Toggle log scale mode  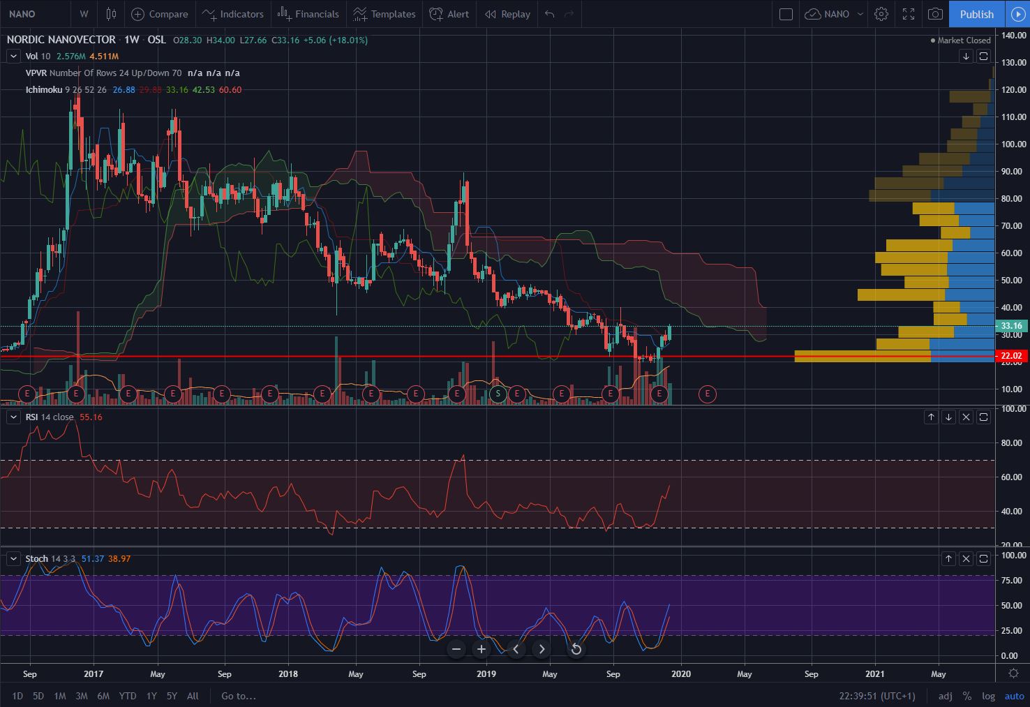(x=988, y=696)
